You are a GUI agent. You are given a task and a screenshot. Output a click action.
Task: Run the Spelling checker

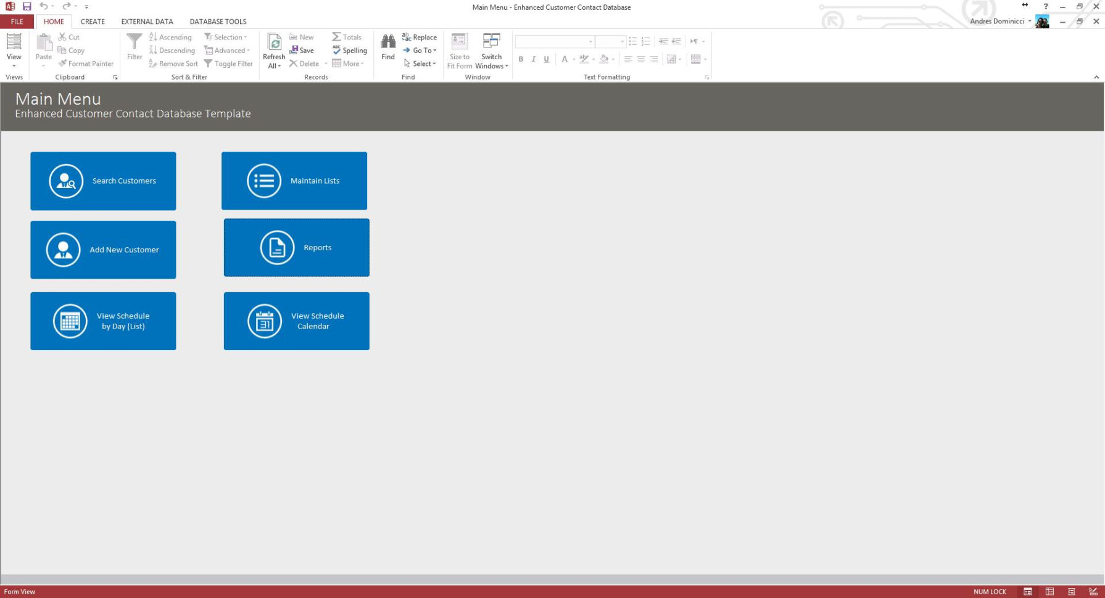coord(349,50)
